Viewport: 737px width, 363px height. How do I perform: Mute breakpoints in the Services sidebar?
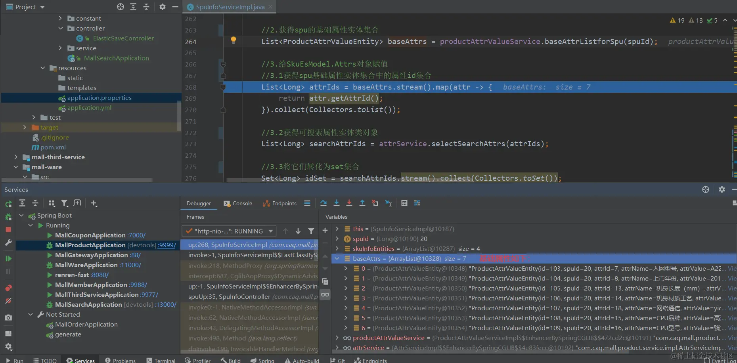click(x=8, y=301)
